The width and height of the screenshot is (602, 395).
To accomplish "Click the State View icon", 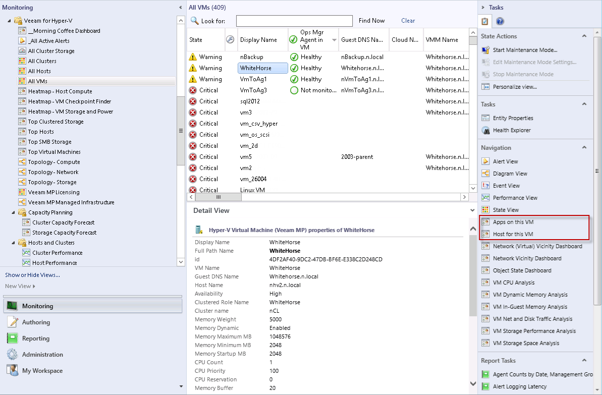I will click(x=485, y=209).
